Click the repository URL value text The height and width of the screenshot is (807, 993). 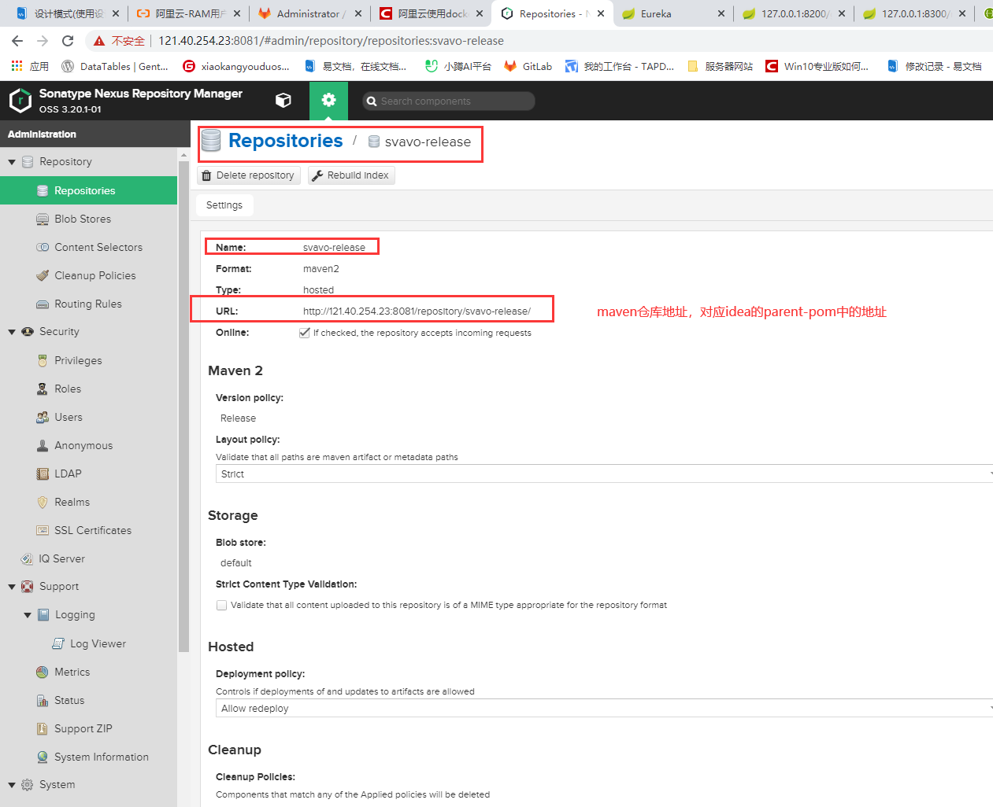coord(417,311)
